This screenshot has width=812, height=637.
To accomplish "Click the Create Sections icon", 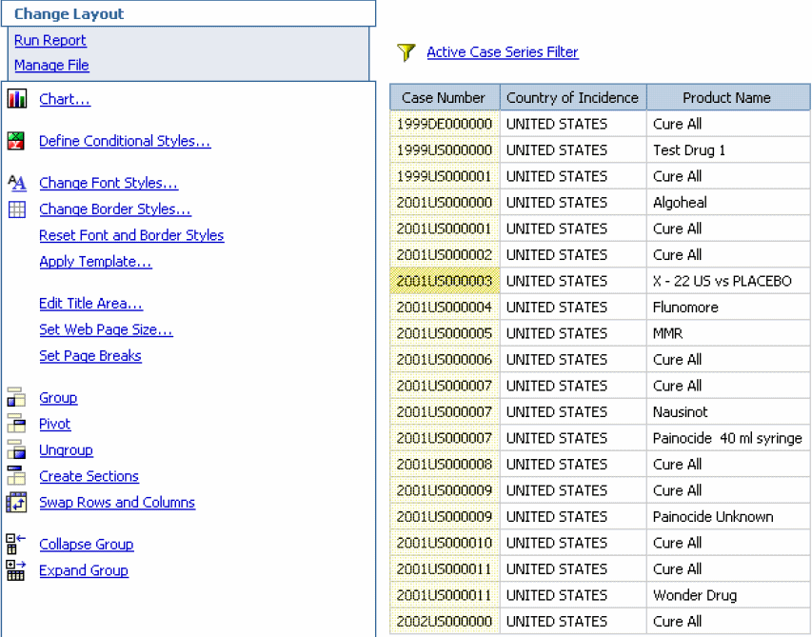I will [16, 475].
